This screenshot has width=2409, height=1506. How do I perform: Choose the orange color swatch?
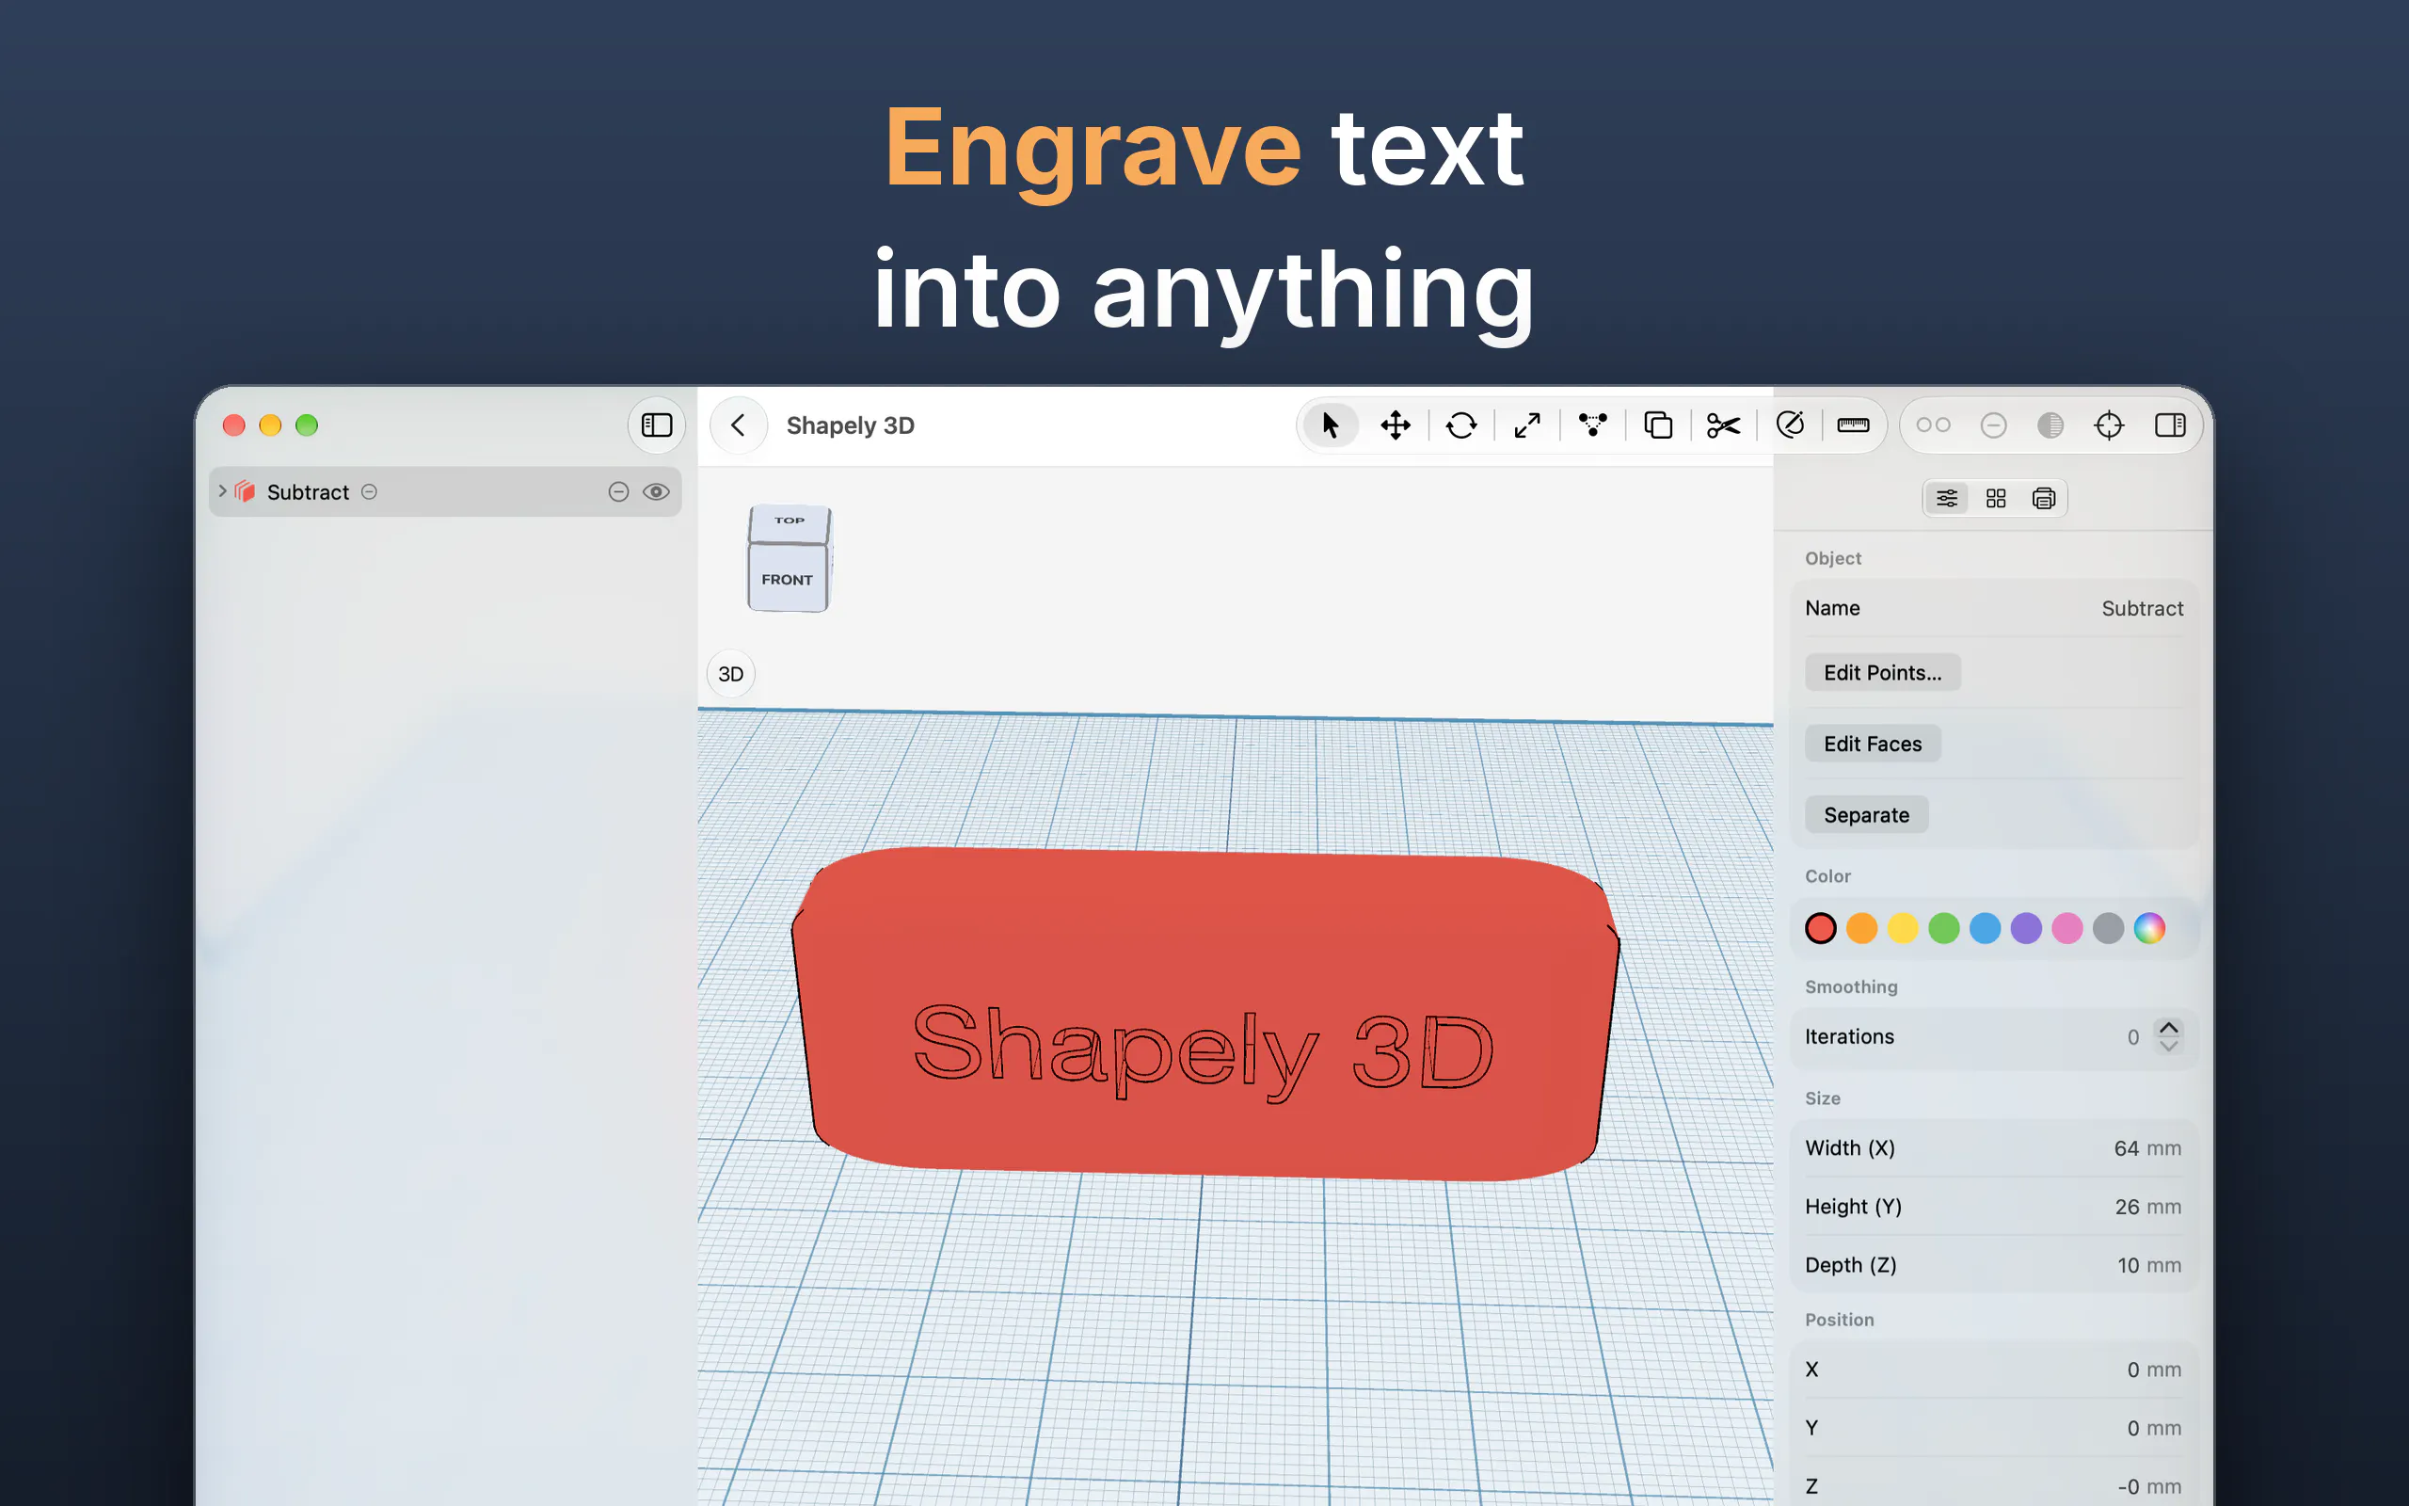point(1861,928)
